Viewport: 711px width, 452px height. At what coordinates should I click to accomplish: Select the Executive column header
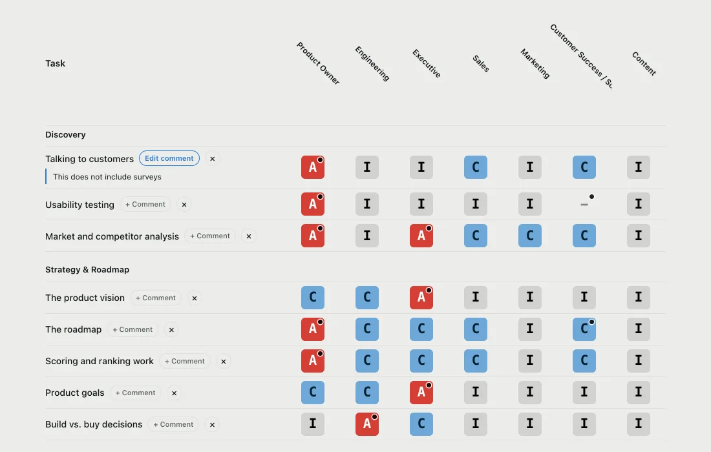[427, 63]
